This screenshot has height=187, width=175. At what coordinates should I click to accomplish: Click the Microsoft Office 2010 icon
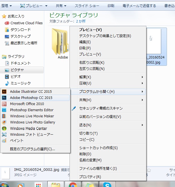click(4, 104)
